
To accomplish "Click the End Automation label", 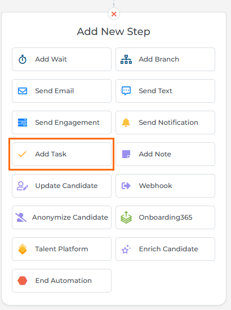I will [x=64, y=281].
